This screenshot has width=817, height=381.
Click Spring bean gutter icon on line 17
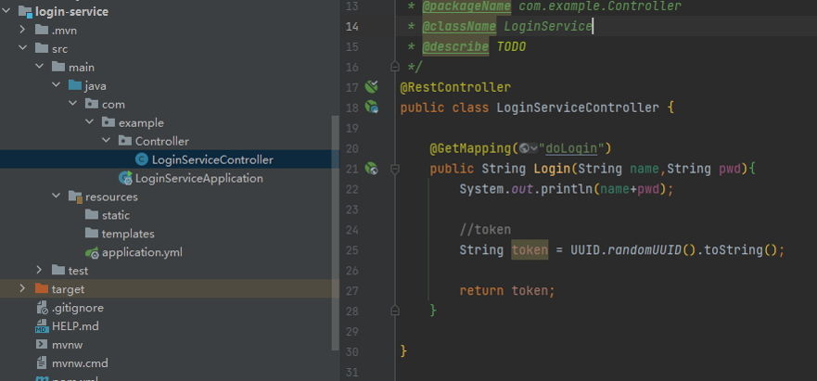[x=372, y=86]
